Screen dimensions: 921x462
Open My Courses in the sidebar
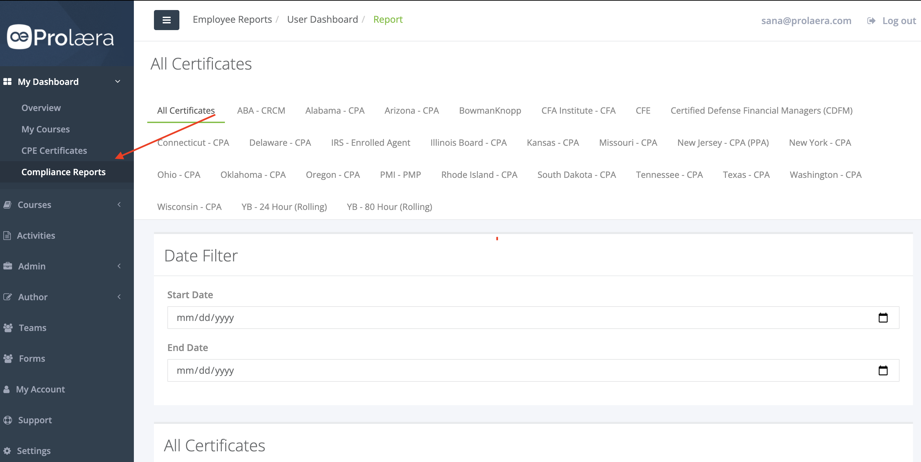(46, 129)
